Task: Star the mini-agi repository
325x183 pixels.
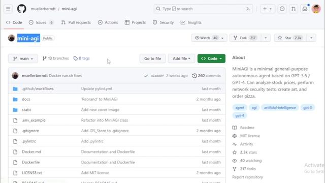Action: (x=290, y=38)
